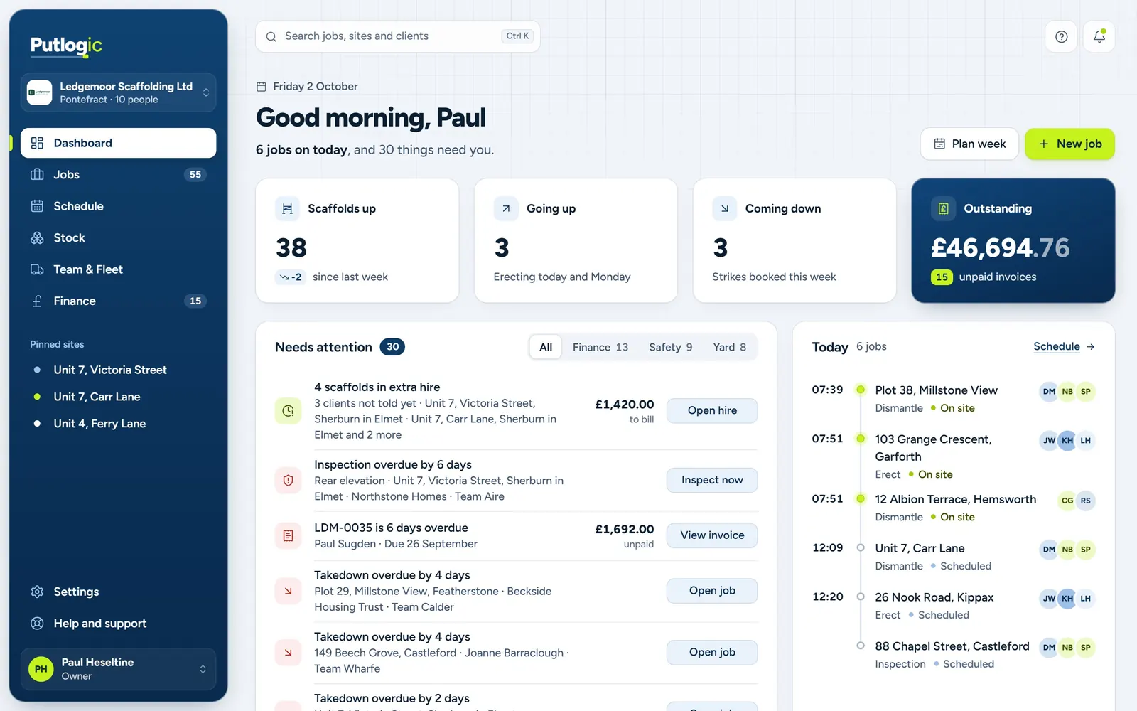Follow the Schedule link in Today panel
This screenshot has width=1137, height=711.
(1064, 347)
